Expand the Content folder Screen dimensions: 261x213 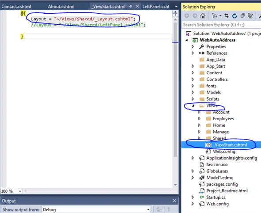tap(193, 72)
